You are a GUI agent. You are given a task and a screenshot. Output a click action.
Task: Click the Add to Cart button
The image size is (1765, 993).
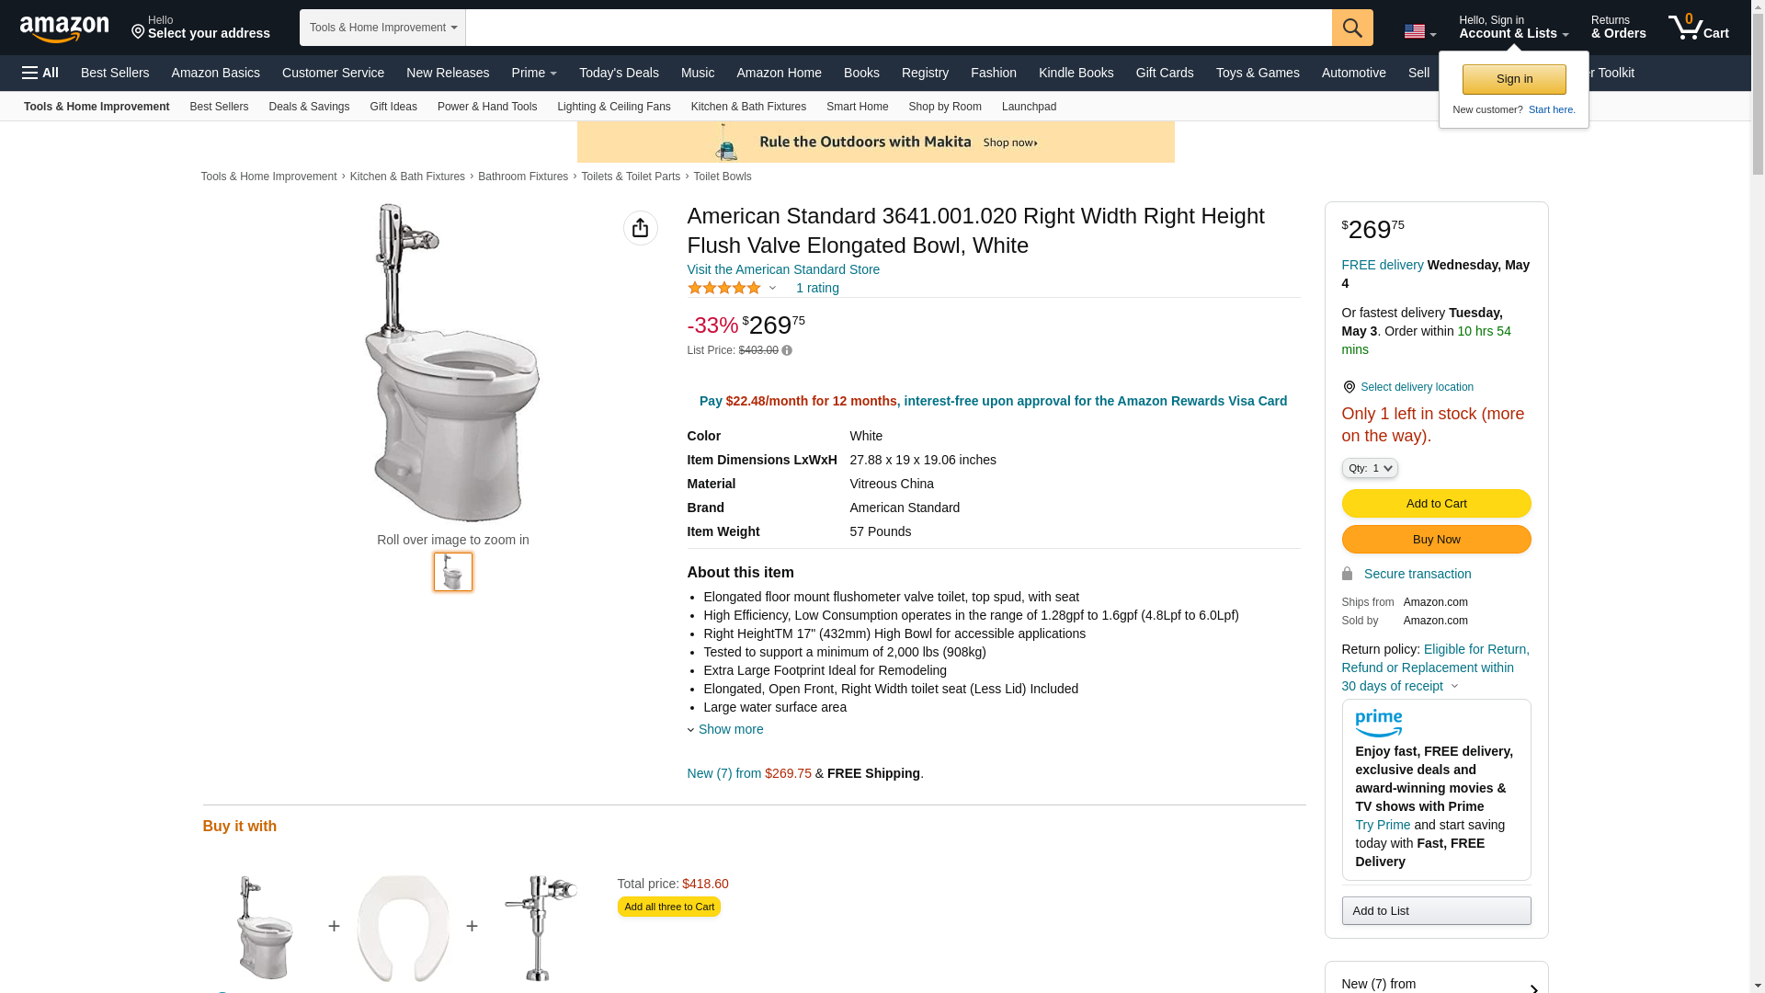click(x=1436, y=503)
